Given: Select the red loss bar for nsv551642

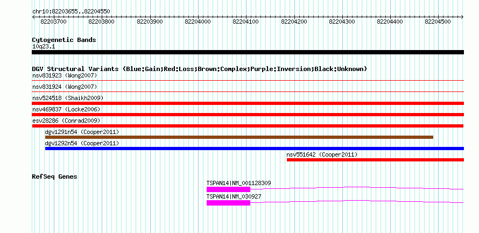Looking at the screenshot, I should click(x=376, y=160).
